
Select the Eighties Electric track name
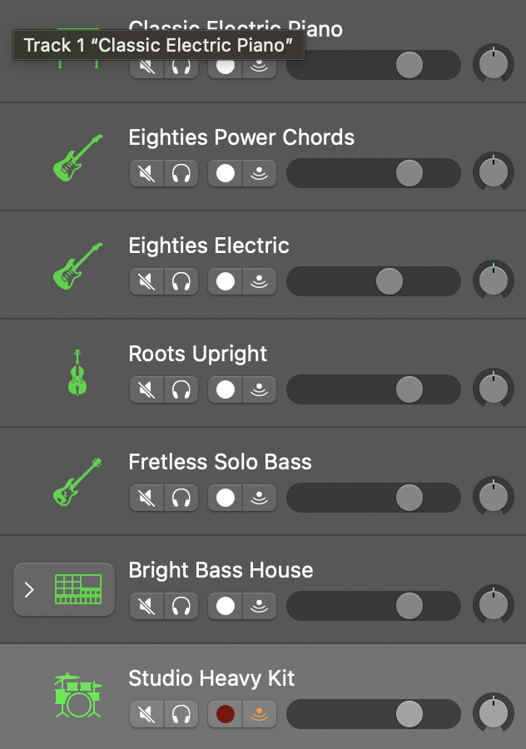[x=209, y=246]
